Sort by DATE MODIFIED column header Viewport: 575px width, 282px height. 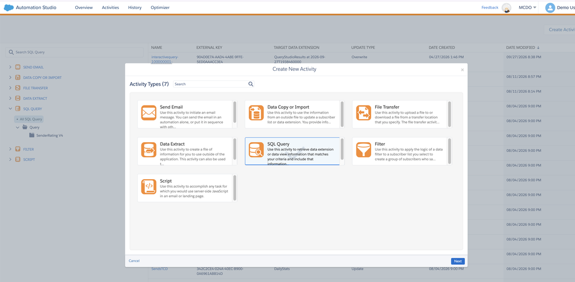click(523, 48)
